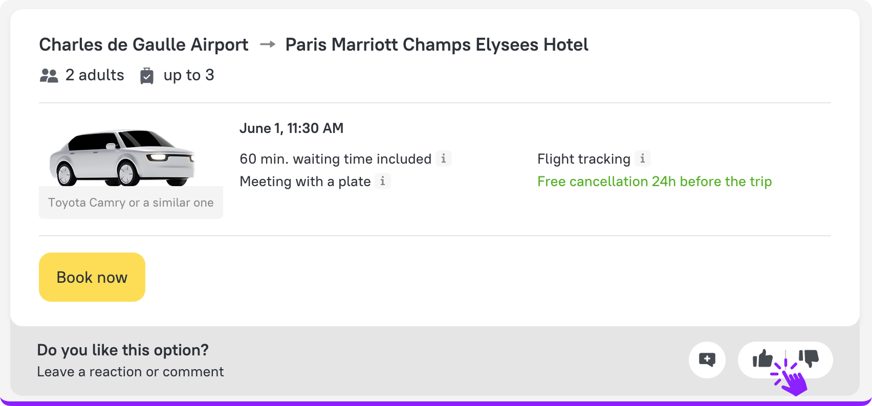Click the Charles de Gaulle Airport origin
The height and width of the screenshot is (406, 872).
pos(144,45)
